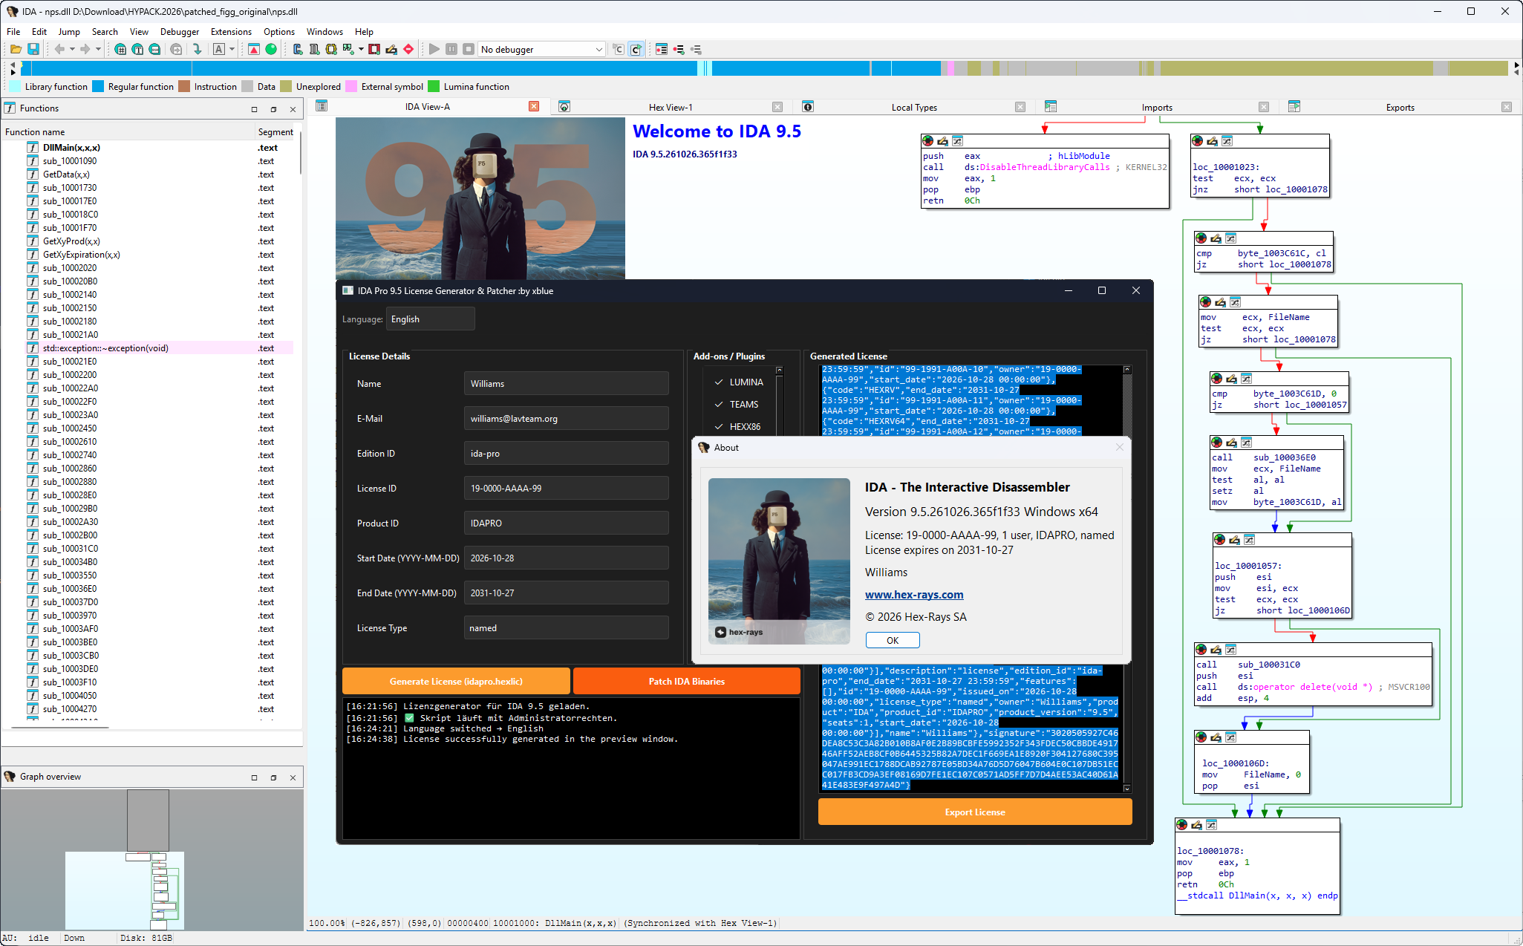Open the Hex View-1 tab icon
The height and width of the screenshot is (946, 1523).
click(564, 107)
